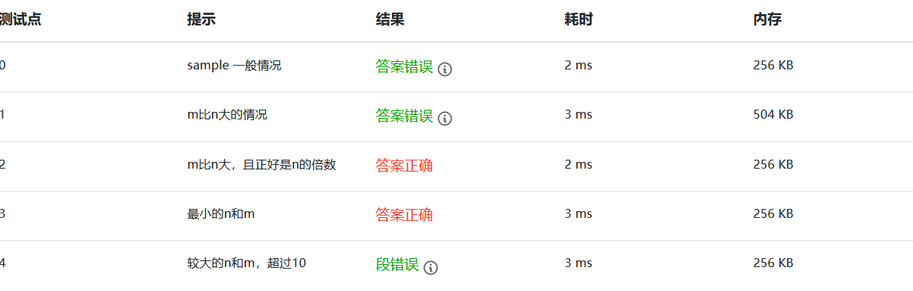
Task: Click the hint m比n大的情况
Action: point(228,115)
